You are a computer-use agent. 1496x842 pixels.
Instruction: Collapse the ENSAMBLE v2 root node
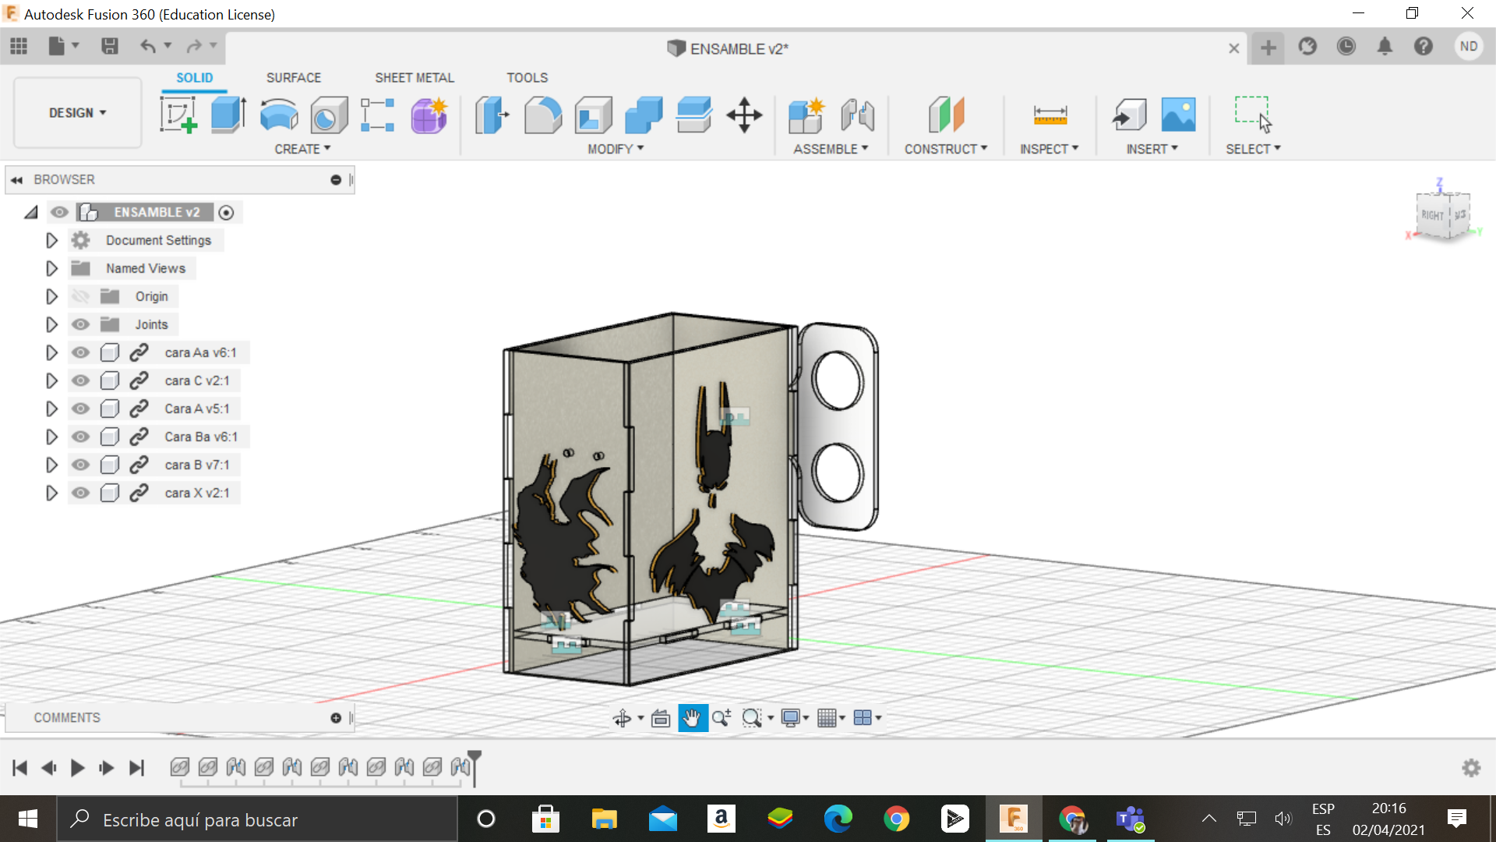pyautogui.click(x=31, y=212)
